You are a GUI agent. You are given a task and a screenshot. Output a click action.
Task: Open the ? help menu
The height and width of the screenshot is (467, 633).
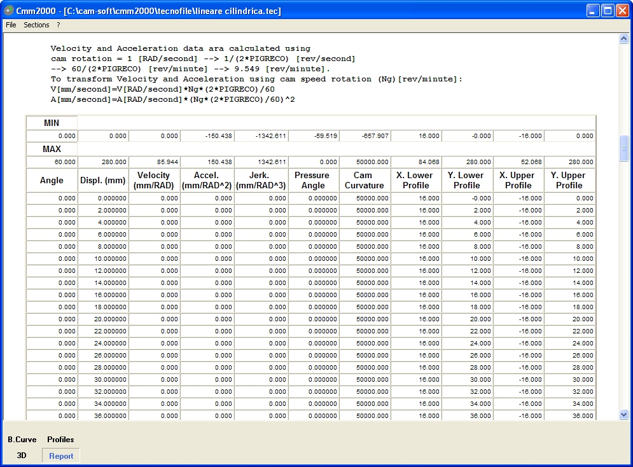pos(59,25)
